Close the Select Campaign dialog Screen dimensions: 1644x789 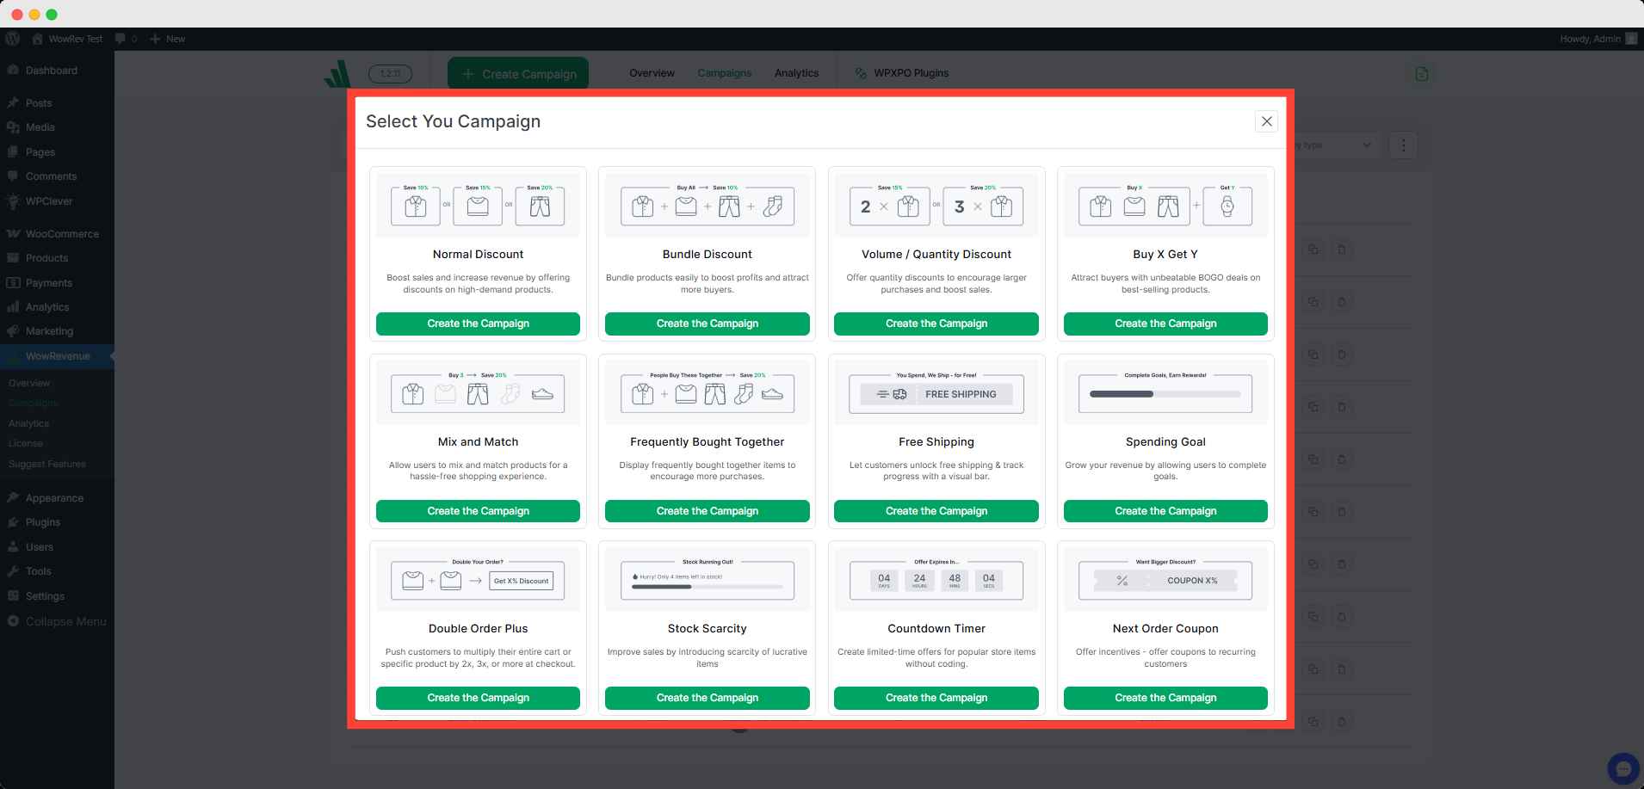1266,121
